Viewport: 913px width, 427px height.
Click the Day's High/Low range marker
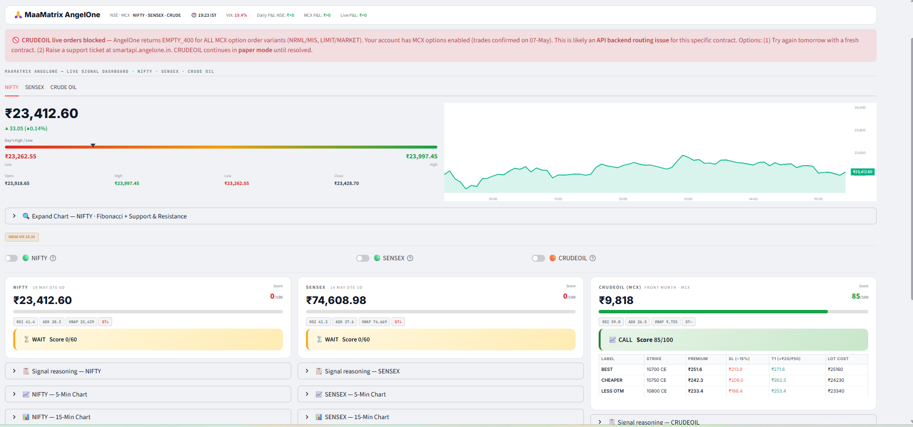pos(93,146)
